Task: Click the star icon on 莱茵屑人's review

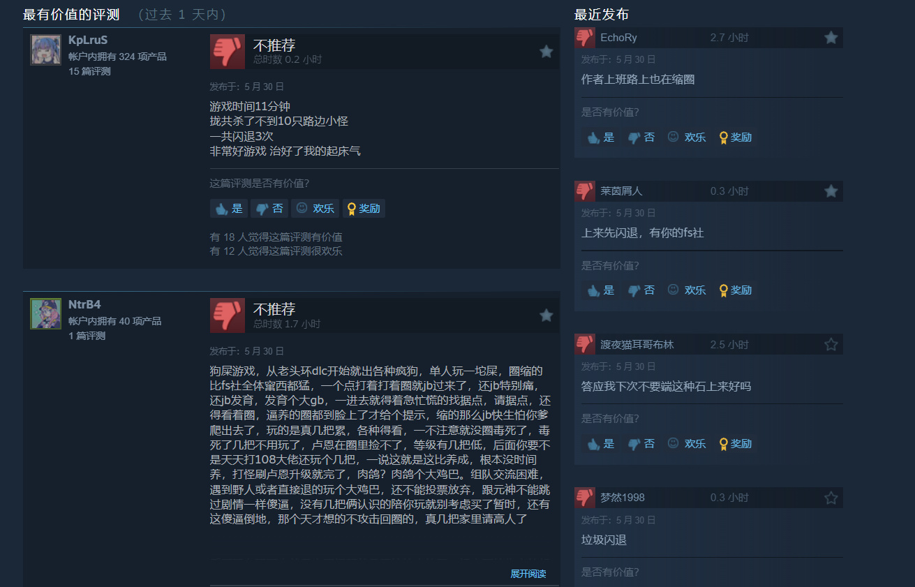Action: 831,191
